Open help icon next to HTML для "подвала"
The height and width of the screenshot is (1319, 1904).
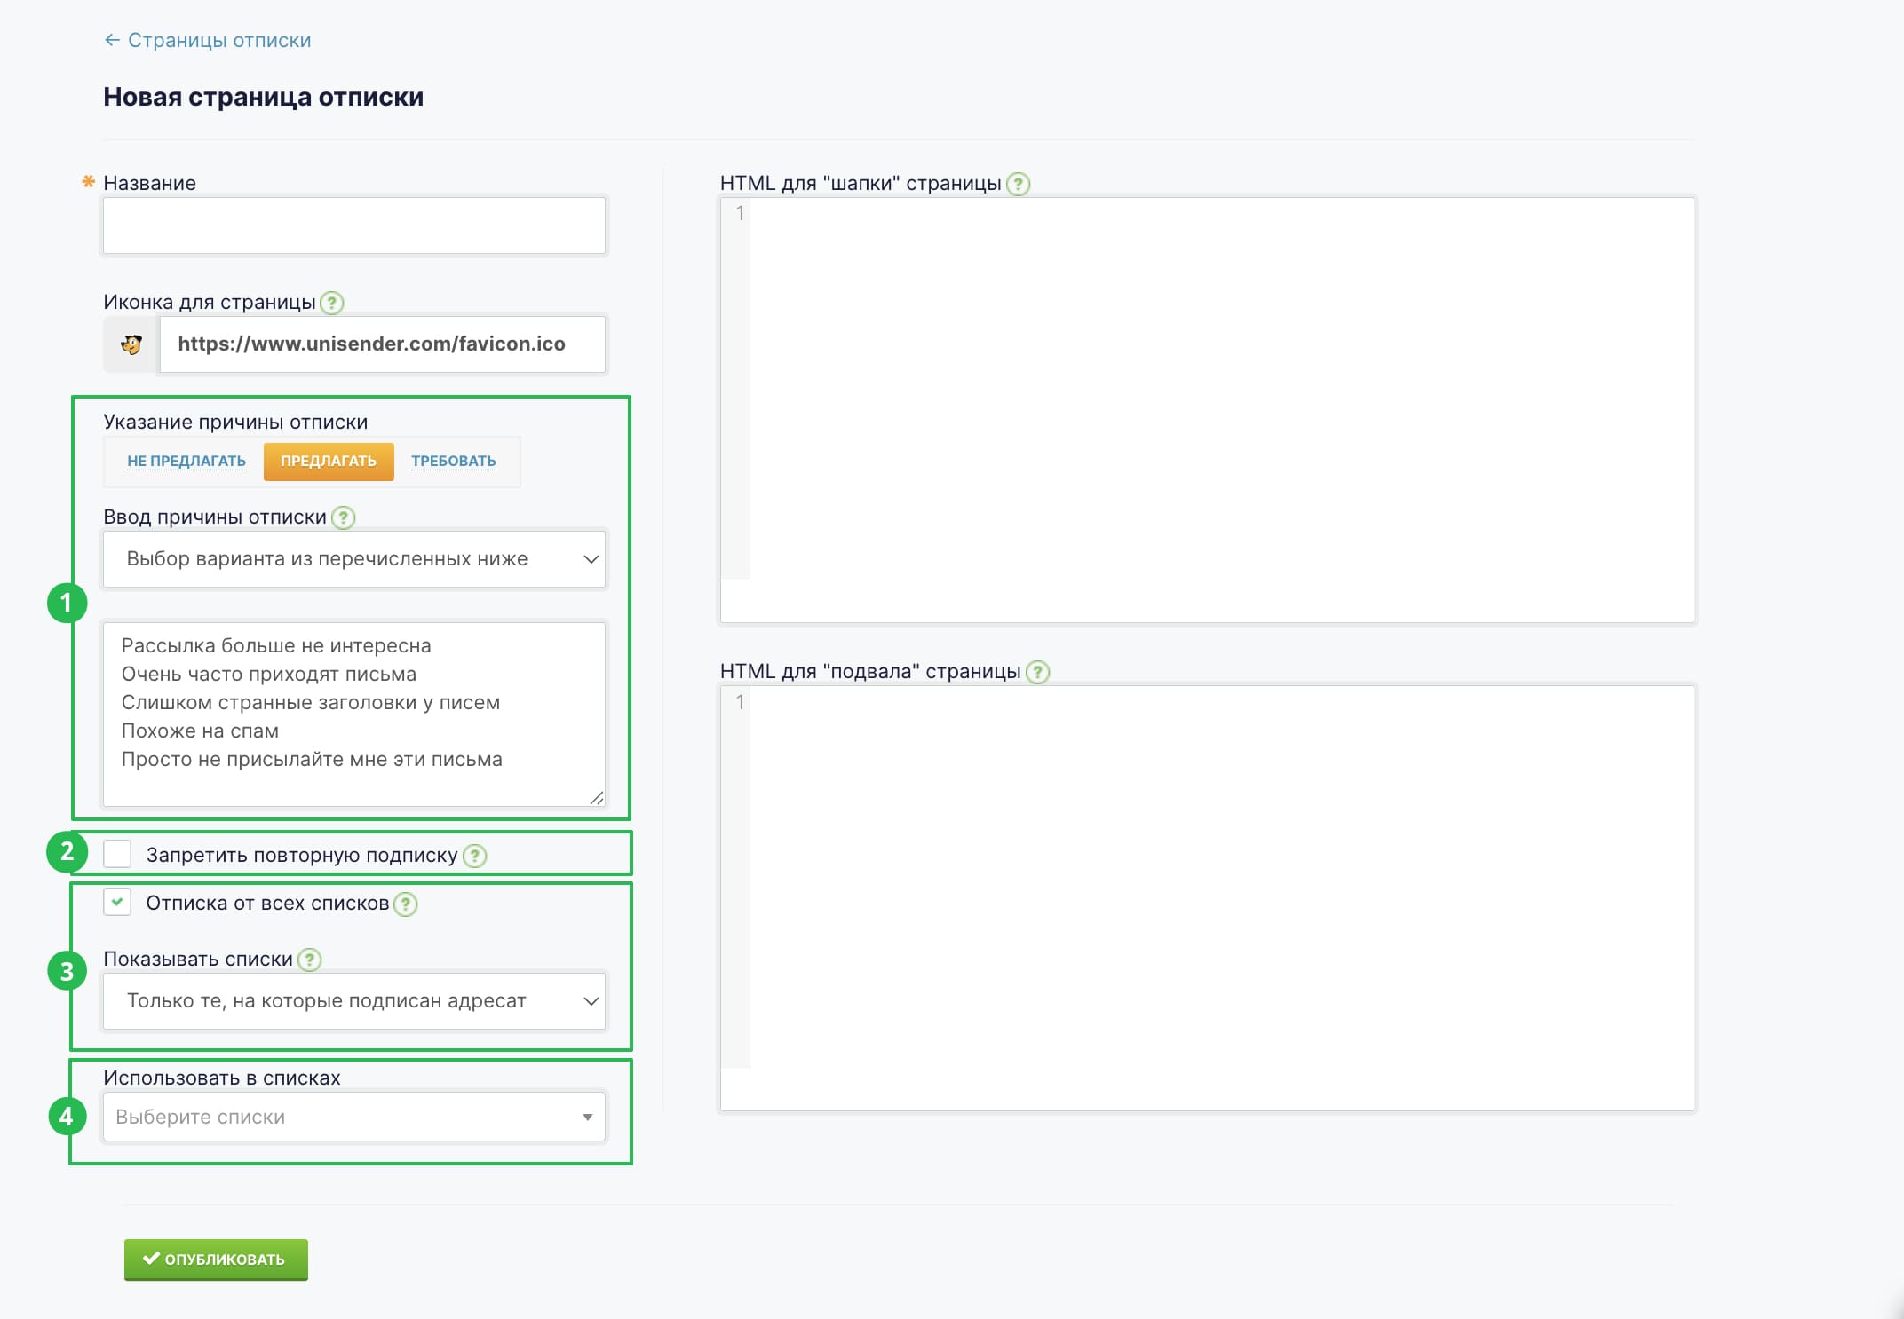pos(1038,673)
